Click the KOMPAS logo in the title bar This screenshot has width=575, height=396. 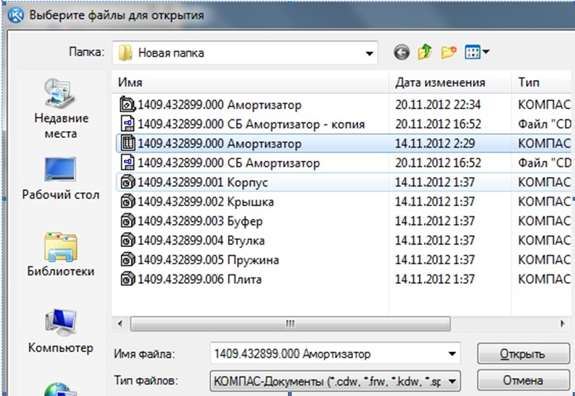[16, 15]
